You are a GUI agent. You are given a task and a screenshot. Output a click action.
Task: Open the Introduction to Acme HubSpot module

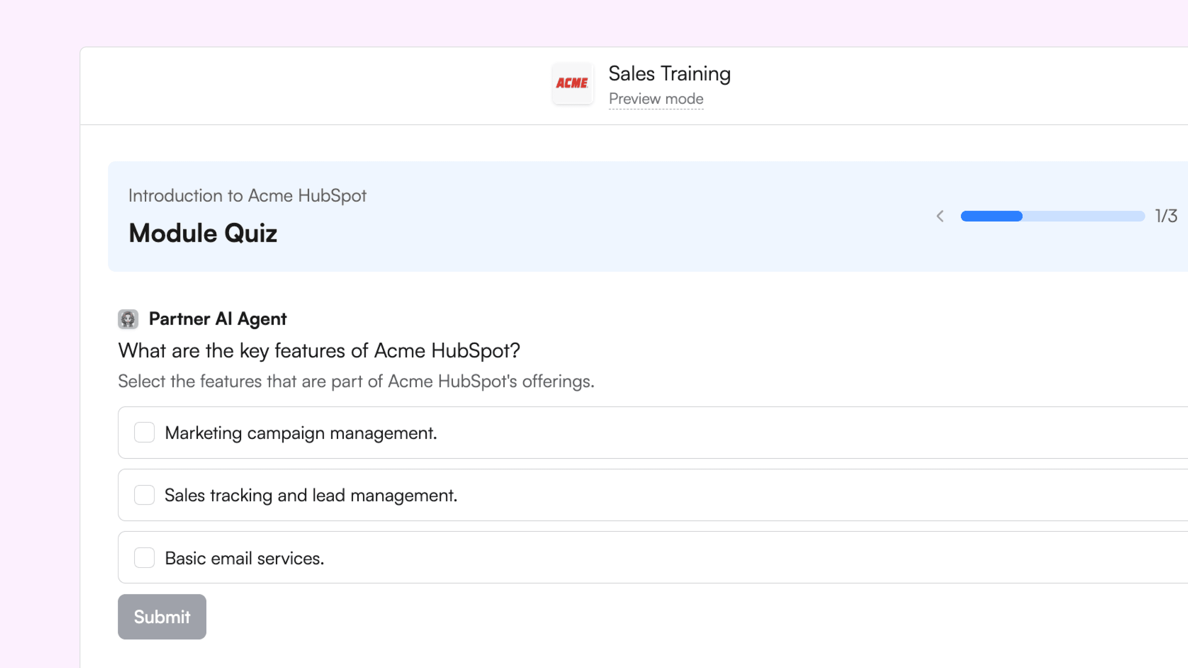pos(247,195)
